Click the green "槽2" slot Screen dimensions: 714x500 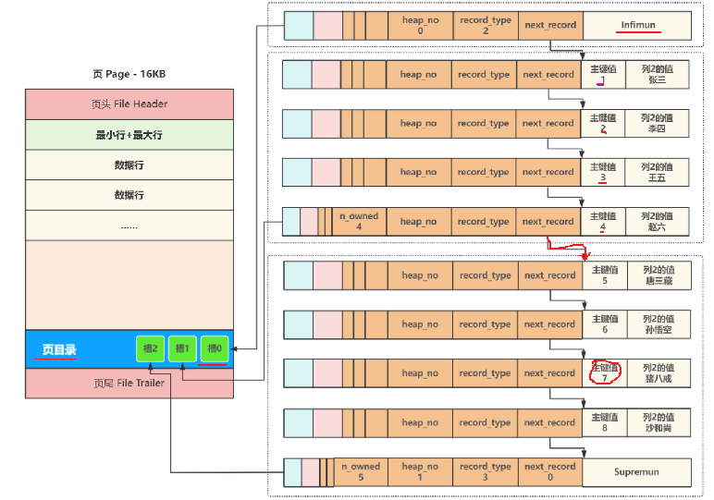150,349
